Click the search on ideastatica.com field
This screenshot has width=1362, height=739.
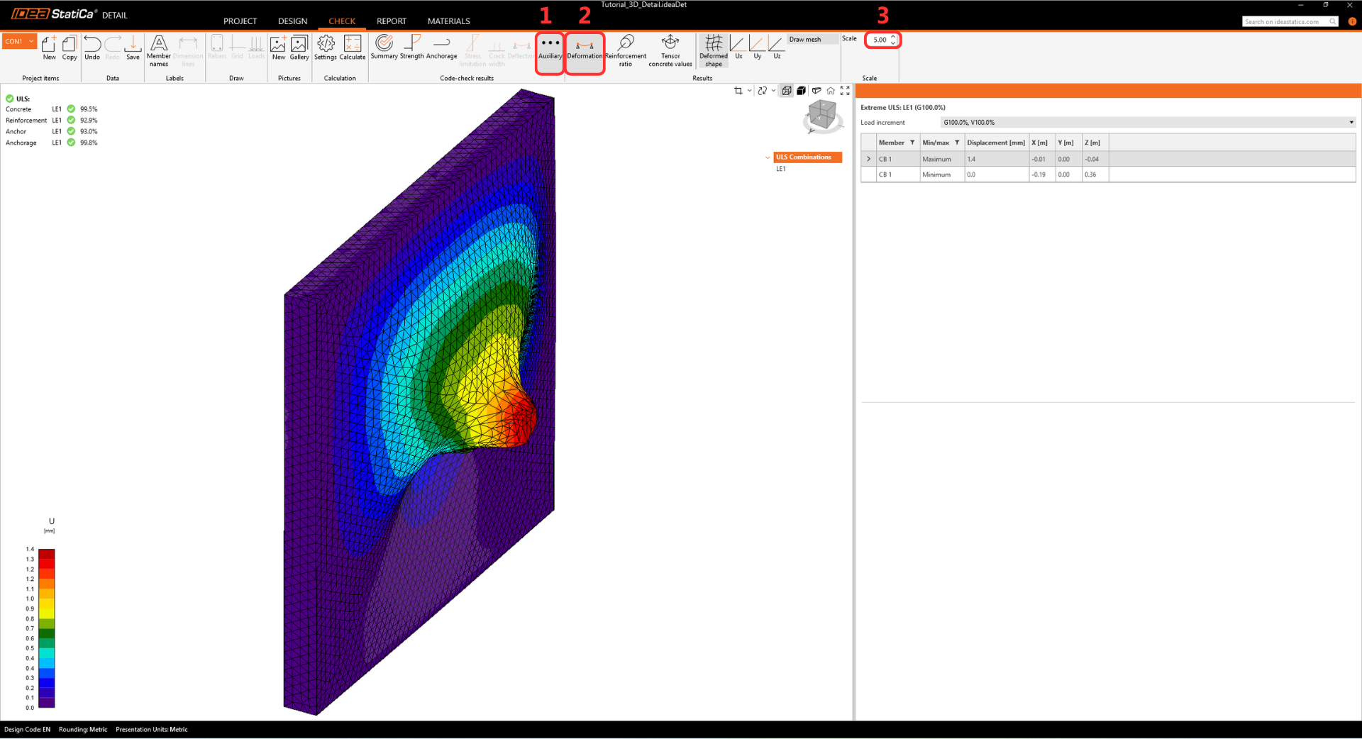[x=1285, y=22]
